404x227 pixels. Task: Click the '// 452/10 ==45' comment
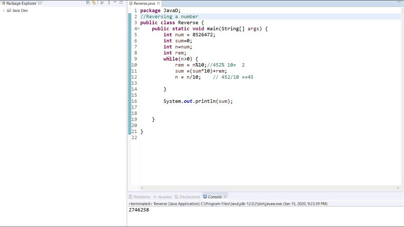tap(233, 77)
